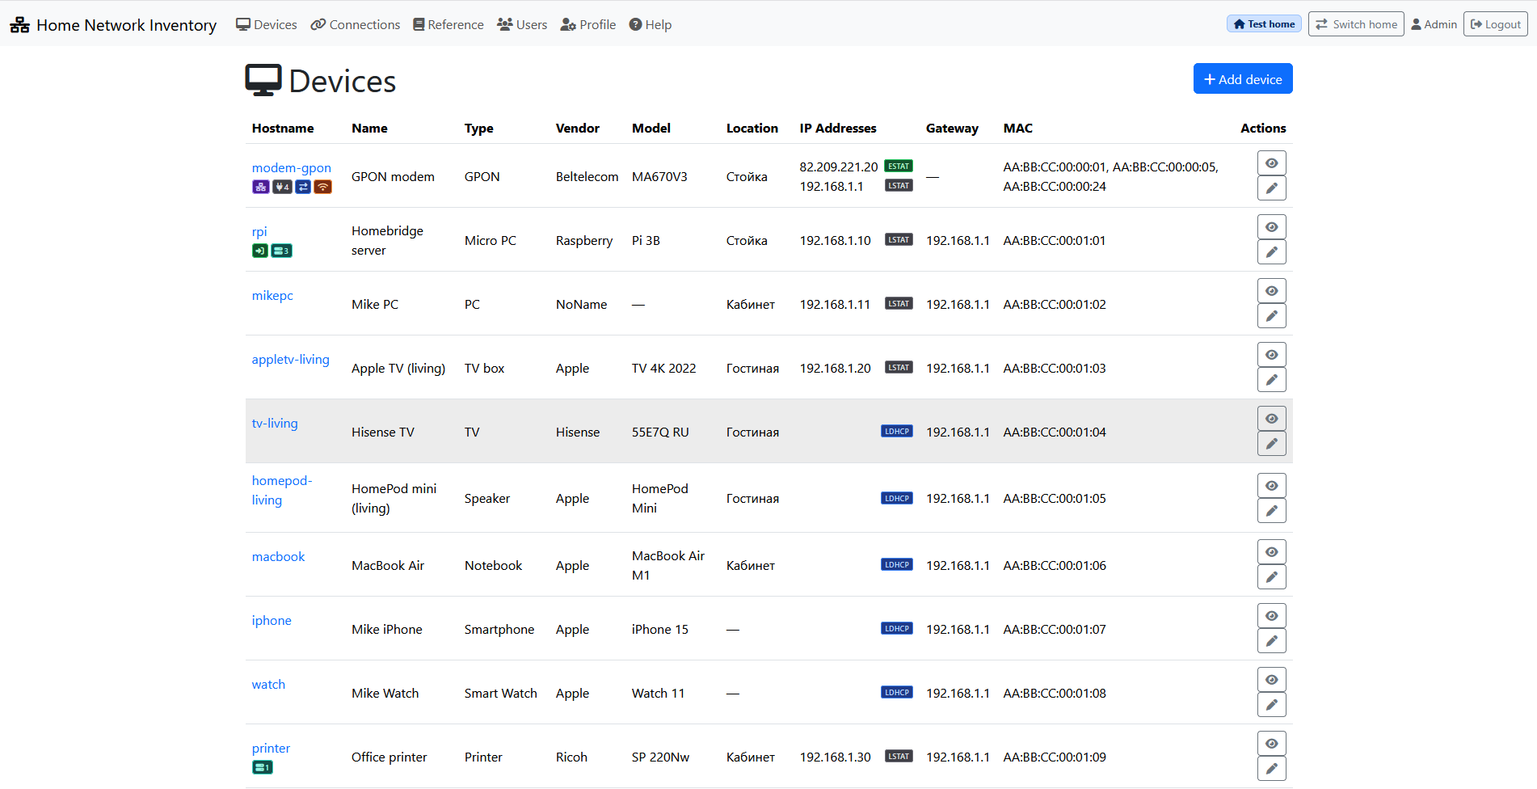The width and height of the screenshot is (1537, 789).
Task: Click the Logout button
Action: 1496,24
